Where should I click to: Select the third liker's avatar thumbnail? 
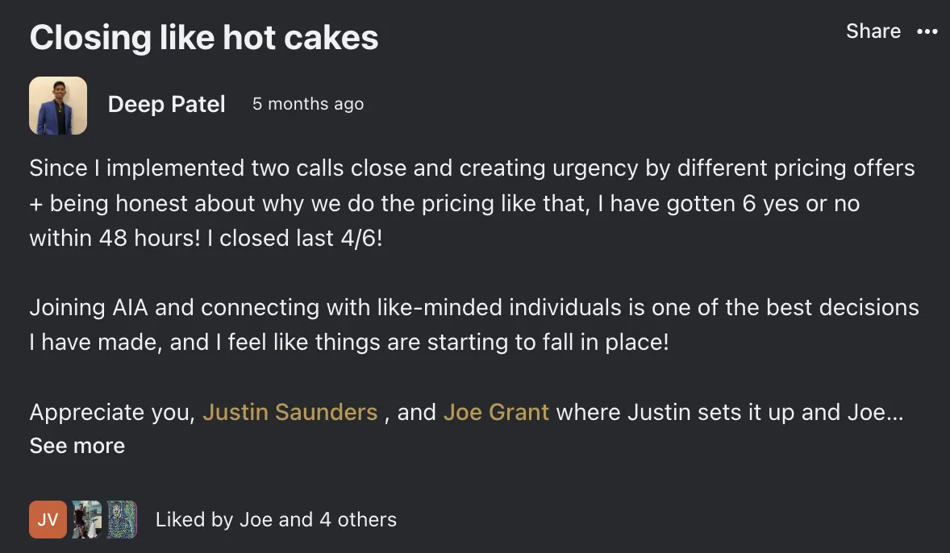[x=123, y=519]
